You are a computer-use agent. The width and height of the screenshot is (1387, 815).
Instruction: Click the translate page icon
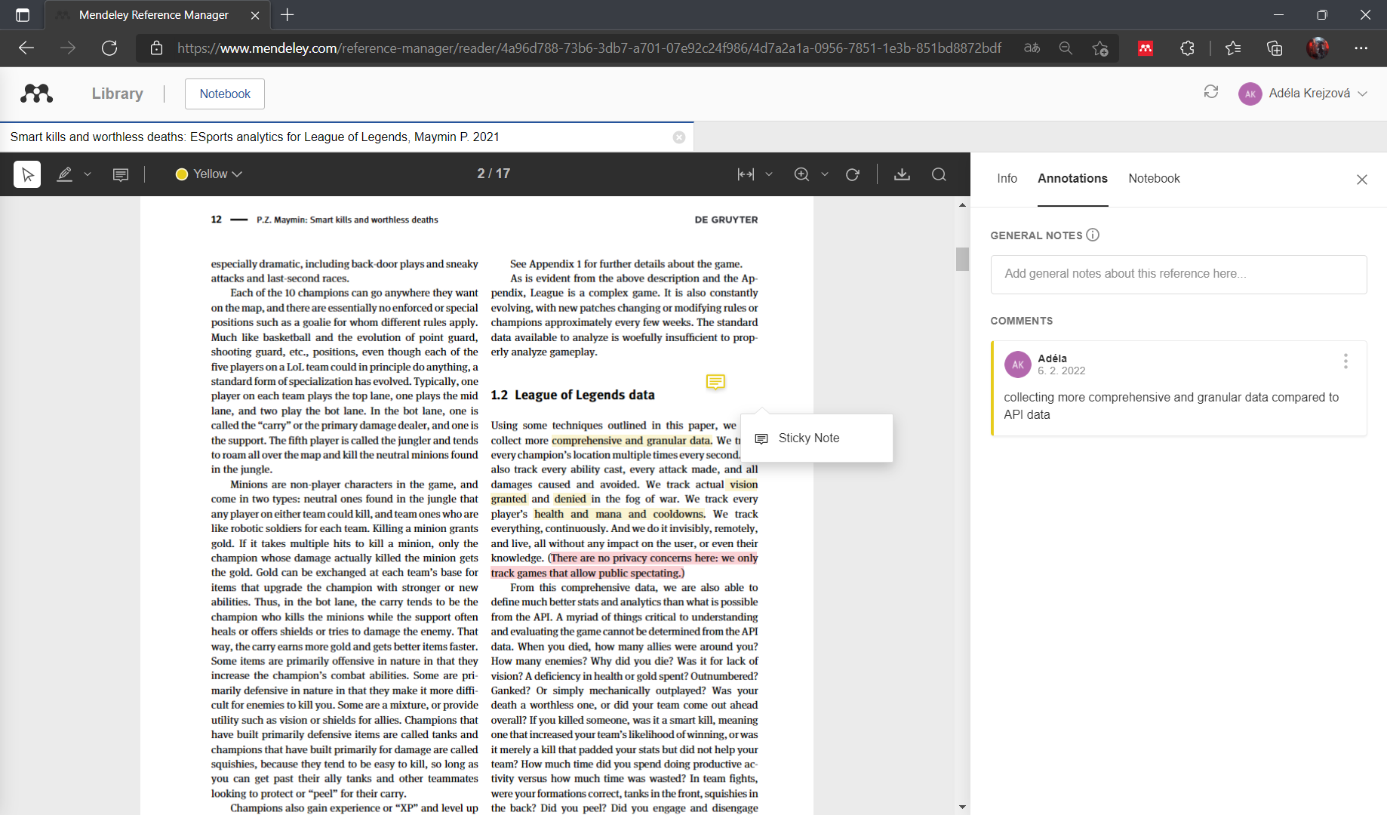pyautogui.click(x=1032, y=48)
